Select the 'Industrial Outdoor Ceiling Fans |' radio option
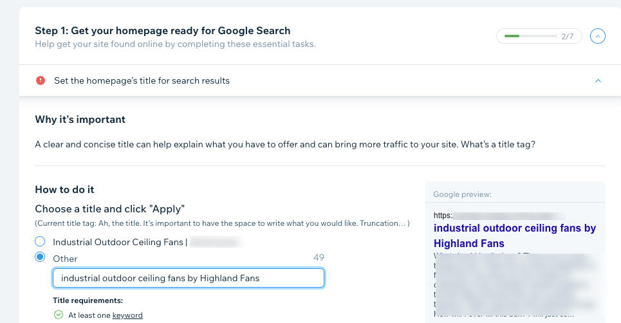This screenshot has height=323, width=621. coord(40,241)
